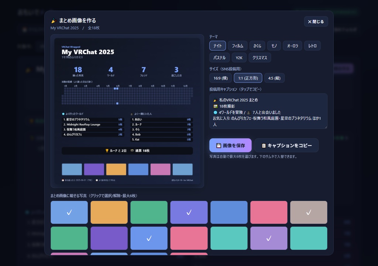This screenshot has width=378, height=266.
Task: Click the friend row 2. ルーナ
Action: [x=162, y=125]
